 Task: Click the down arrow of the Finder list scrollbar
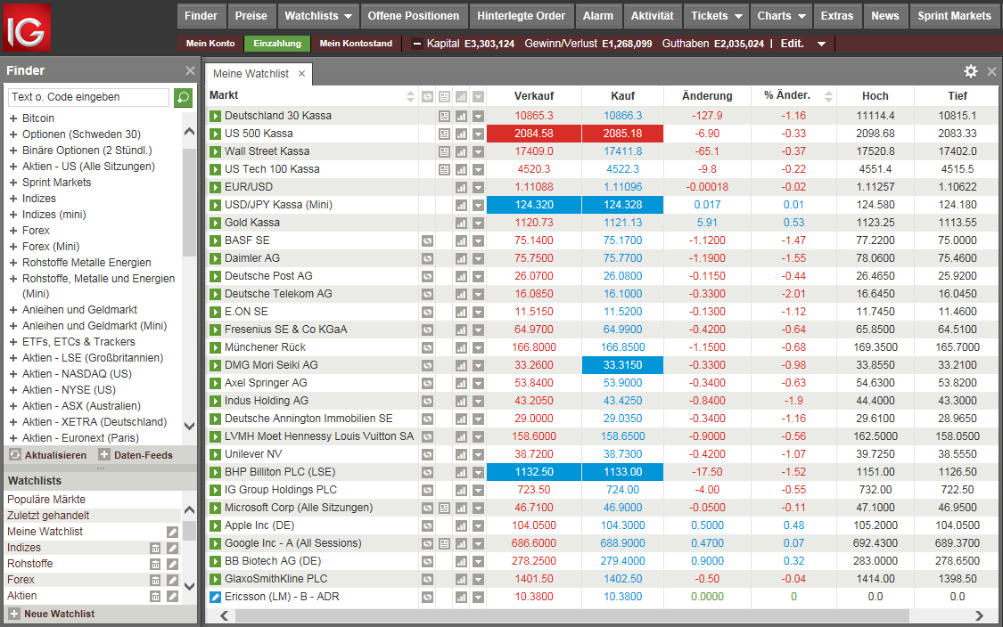pyautogui.click(x=189, y=426)
